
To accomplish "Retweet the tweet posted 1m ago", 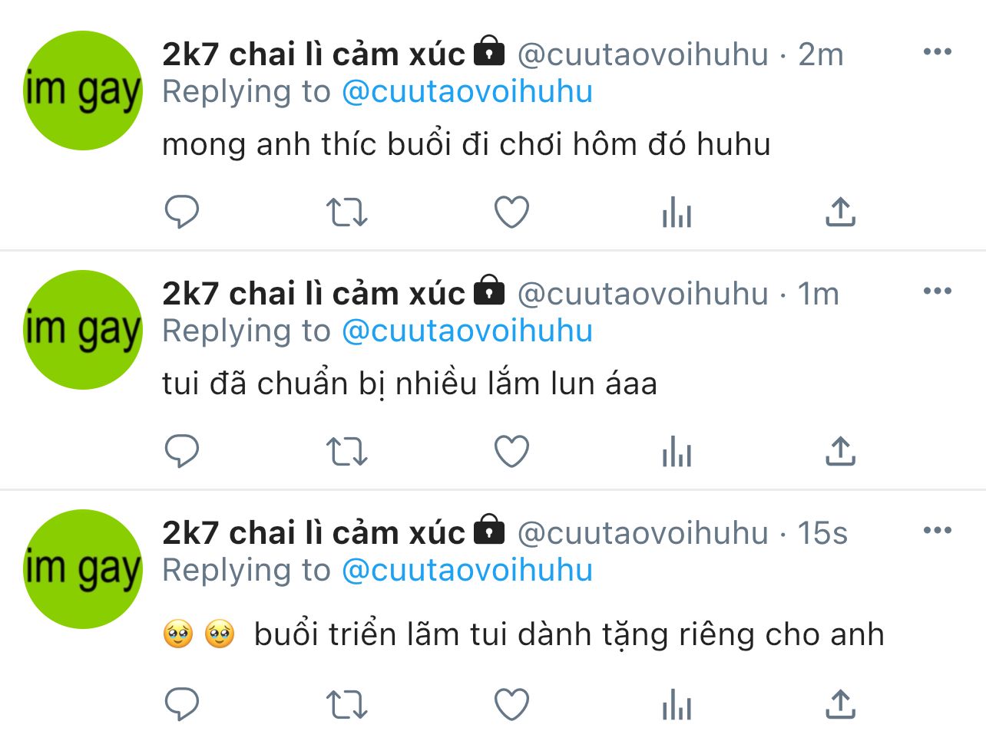I will pyautogui.click(x=346, y=452).
